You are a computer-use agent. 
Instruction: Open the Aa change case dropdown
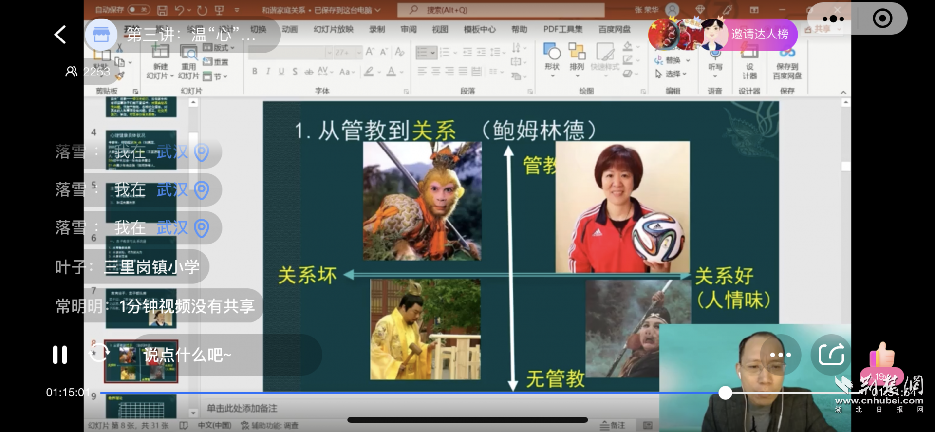[x=347, y=72]
